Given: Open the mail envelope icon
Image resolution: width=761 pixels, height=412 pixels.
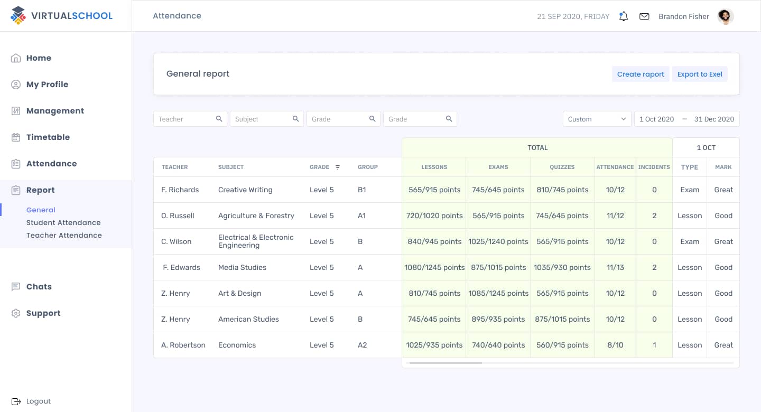Looking at the screenshot, I should point(644,16).
